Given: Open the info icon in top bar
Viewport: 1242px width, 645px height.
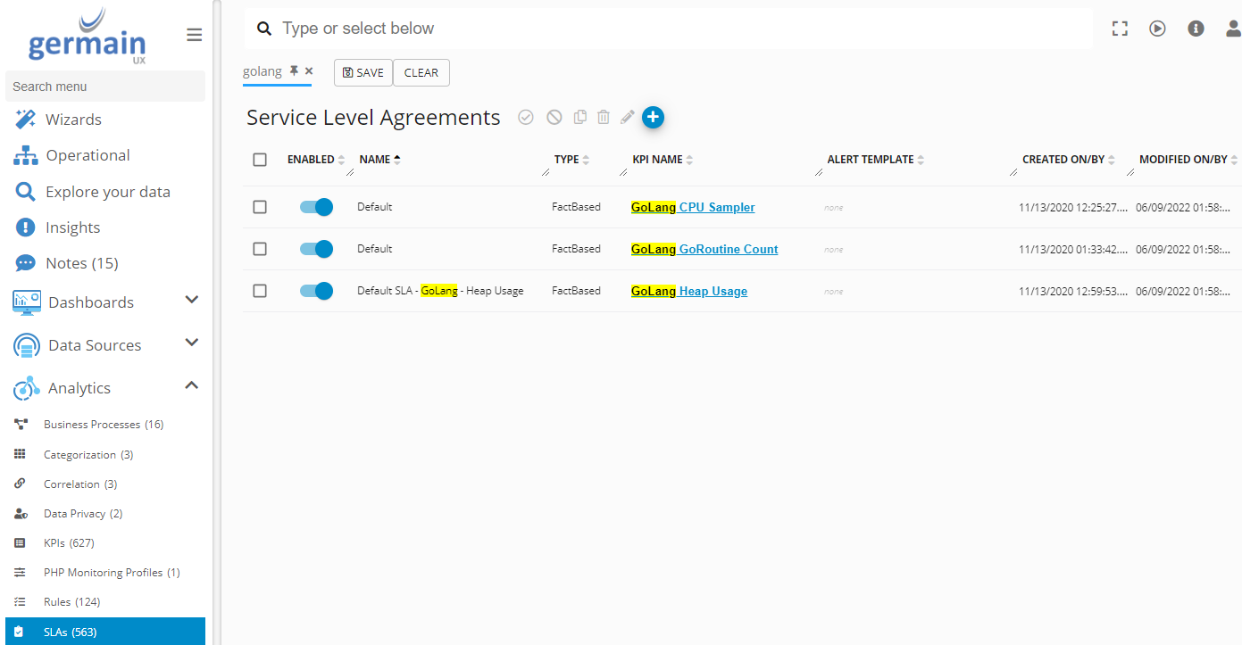Looking at the screenshot, I should 1196,29.
